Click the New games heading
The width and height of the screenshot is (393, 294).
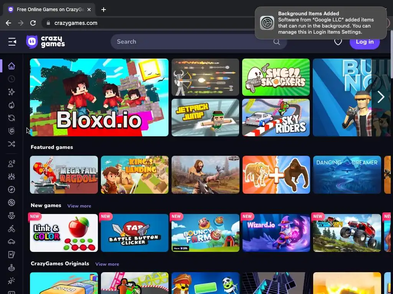[x=46, y=206]
